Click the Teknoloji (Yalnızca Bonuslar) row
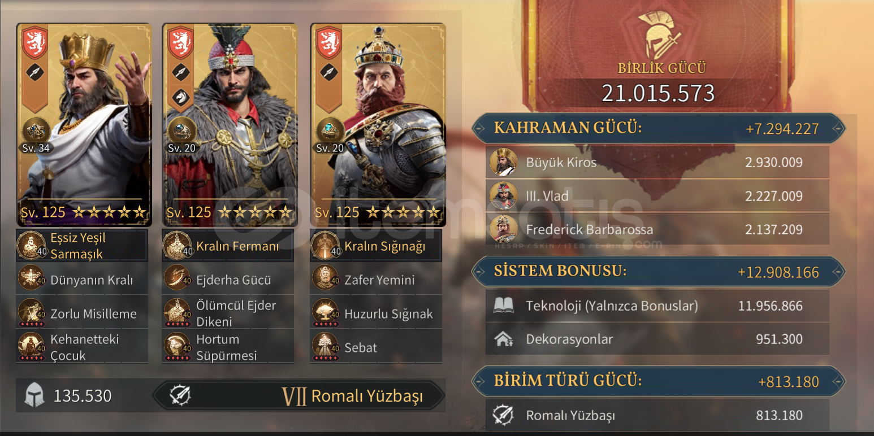874x436 pixels. 657,306
